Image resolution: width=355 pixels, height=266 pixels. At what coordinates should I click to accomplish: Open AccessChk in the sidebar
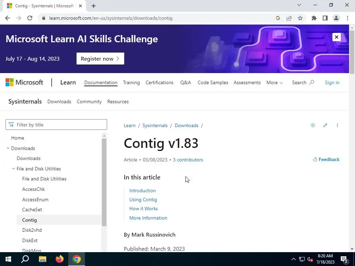[34, 189]
